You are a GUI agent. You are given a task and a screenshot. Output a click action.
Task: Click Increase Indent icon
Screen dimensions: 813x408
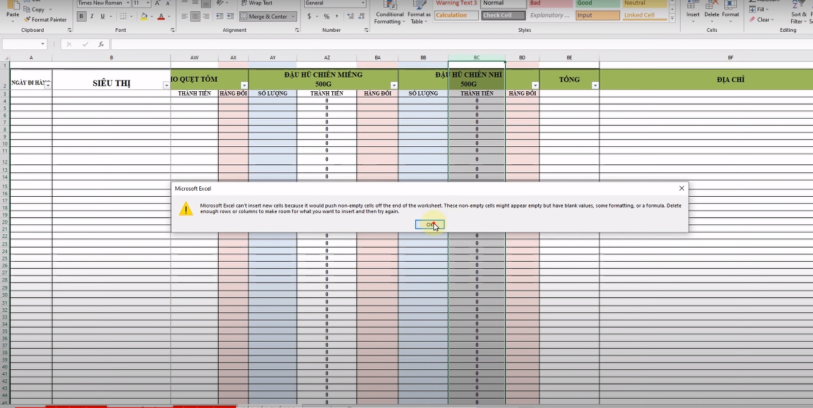click(x=230, y=16)
